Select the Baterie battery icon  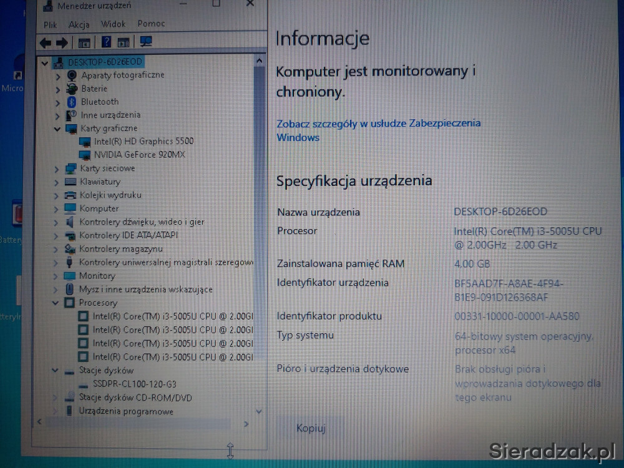(x=72, y=89)
